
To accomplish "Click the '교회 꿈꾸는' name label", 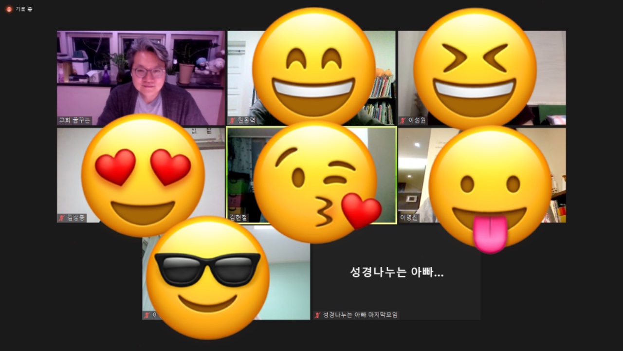I will click(74, 120).
